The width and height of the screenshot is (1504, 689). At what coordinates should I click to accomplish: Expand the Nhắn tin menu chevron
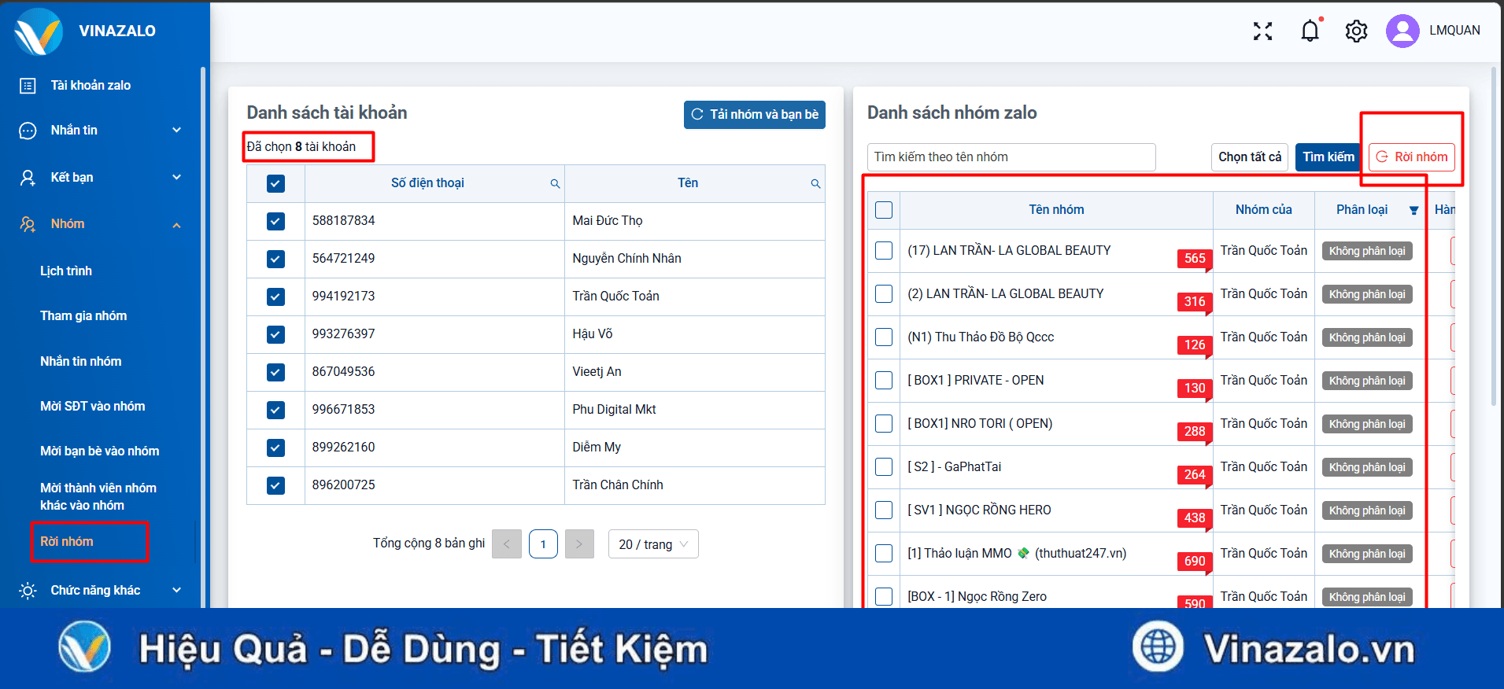pos(176,130)
